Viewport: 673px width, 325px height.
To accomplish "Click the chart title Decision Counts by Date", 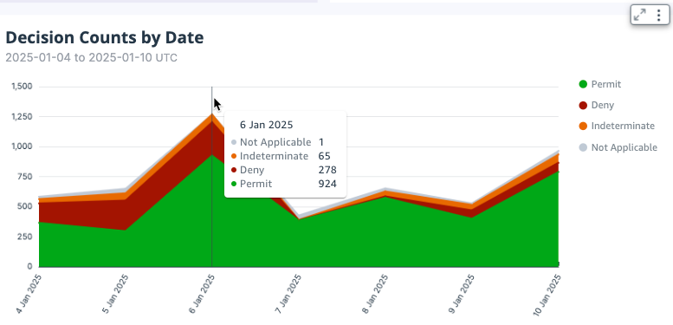I will click(x=105, y=38).
